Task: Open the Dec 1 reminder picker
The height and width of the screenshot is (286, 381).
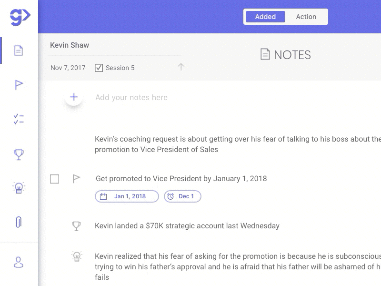Action: [x=182, y=196]
